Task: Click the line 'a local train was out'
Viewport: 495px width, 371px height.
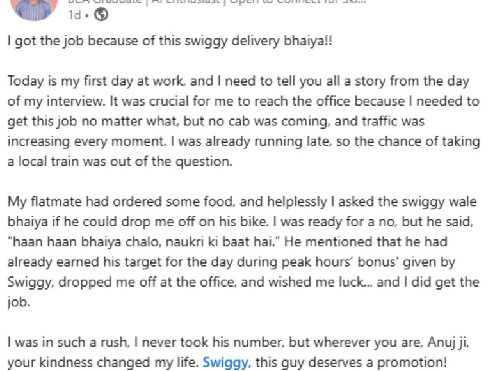Action: click(120, 161)
